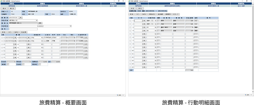
Task: Click the 入力 button in row 2
Action: (x=85, y=41)
